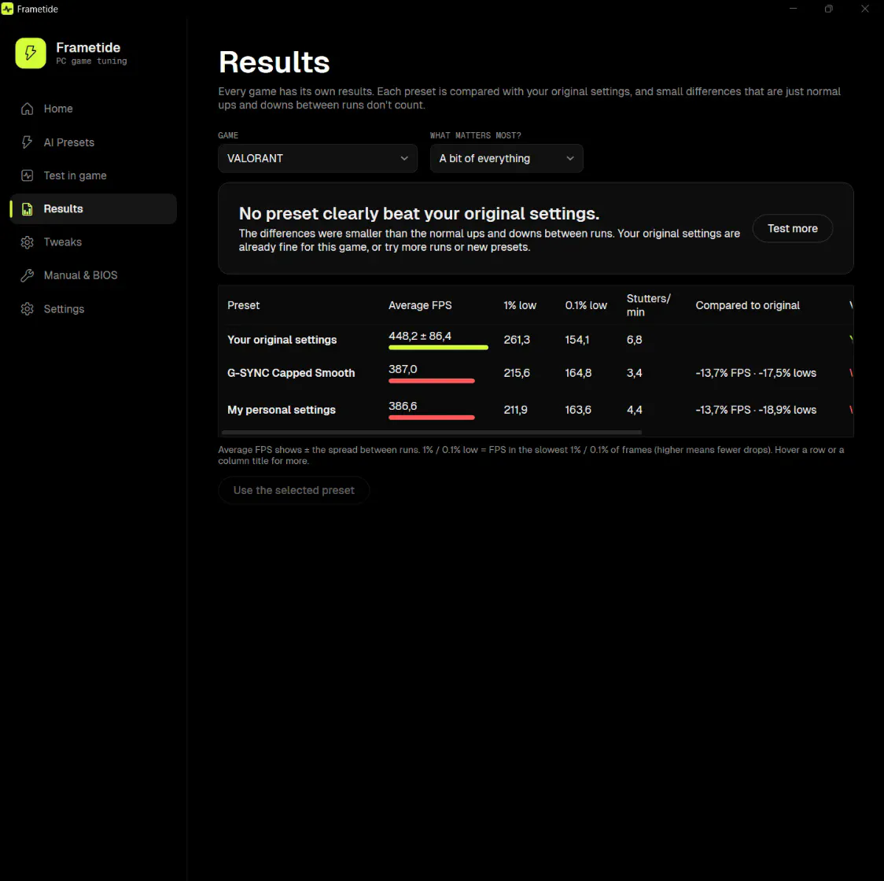Select the 'Your original settings' row
The height and width of the screenshot is (881, 884).
[x=536, y=340]
